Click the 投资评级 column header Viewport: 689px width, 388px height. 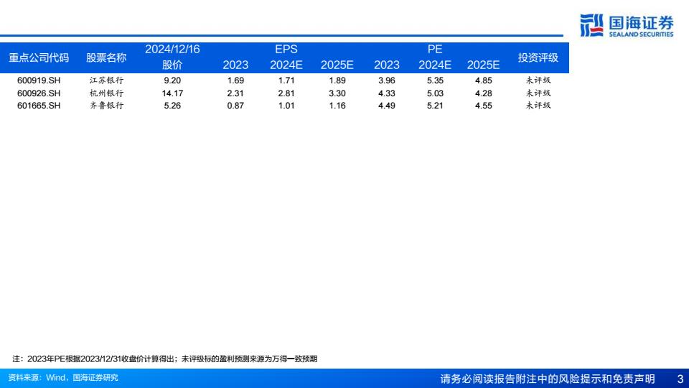pyautogui.click(x=538, y=57)
